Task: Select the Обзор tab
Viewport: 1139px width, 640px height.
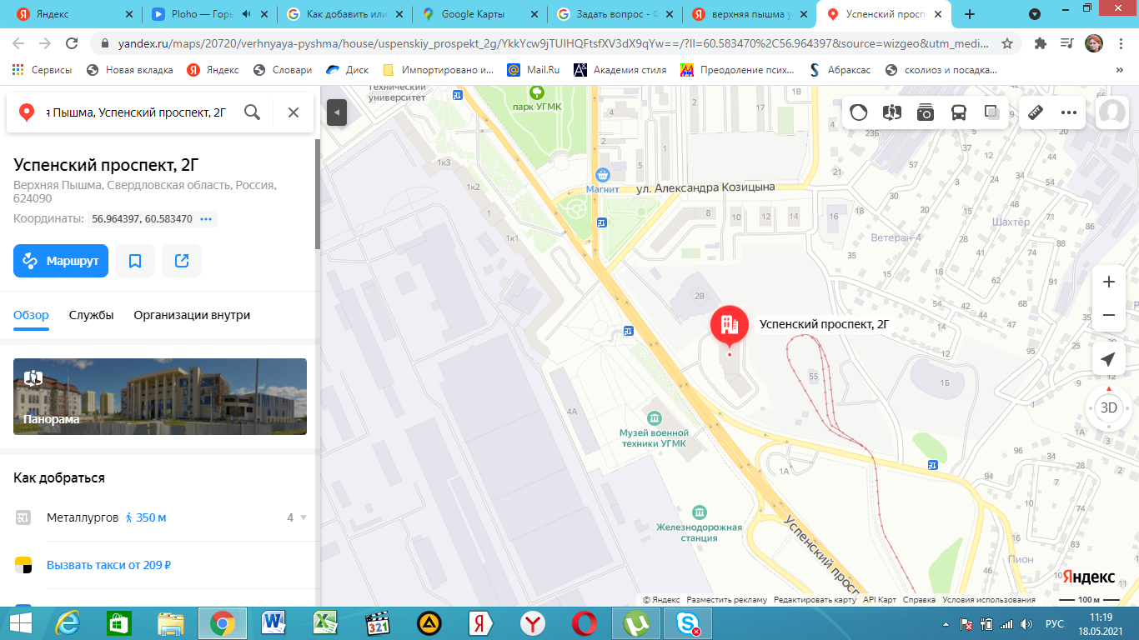Action: pyautogui.click(x=31, y=315)
